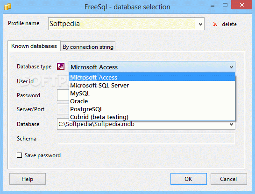The image size is (255, 194).
Task: Open the Profile name dropdown arrow
Action: tap(200, 24)
